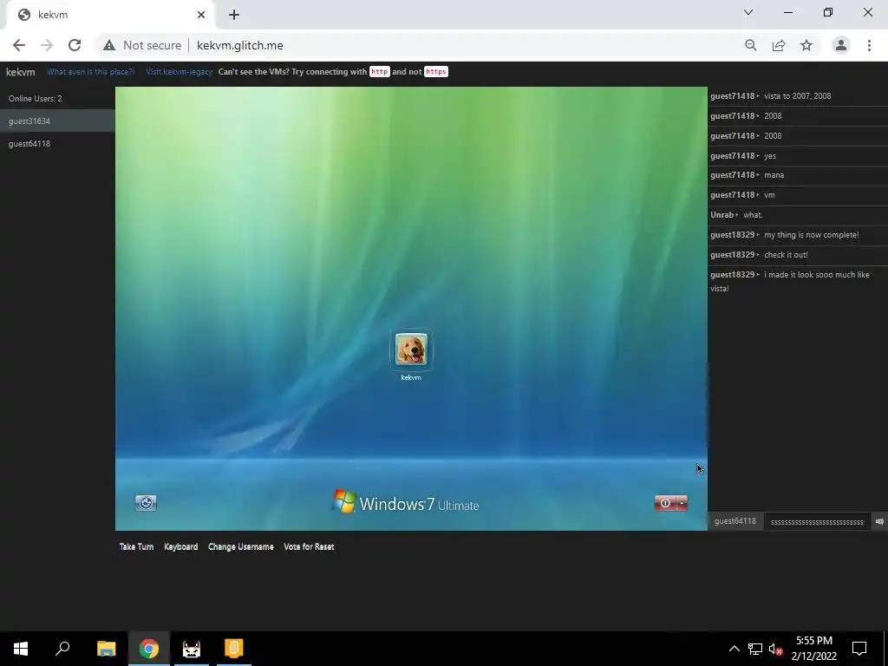Click 'Online Users: 2' label
The image size is (888, 666).
35,99
